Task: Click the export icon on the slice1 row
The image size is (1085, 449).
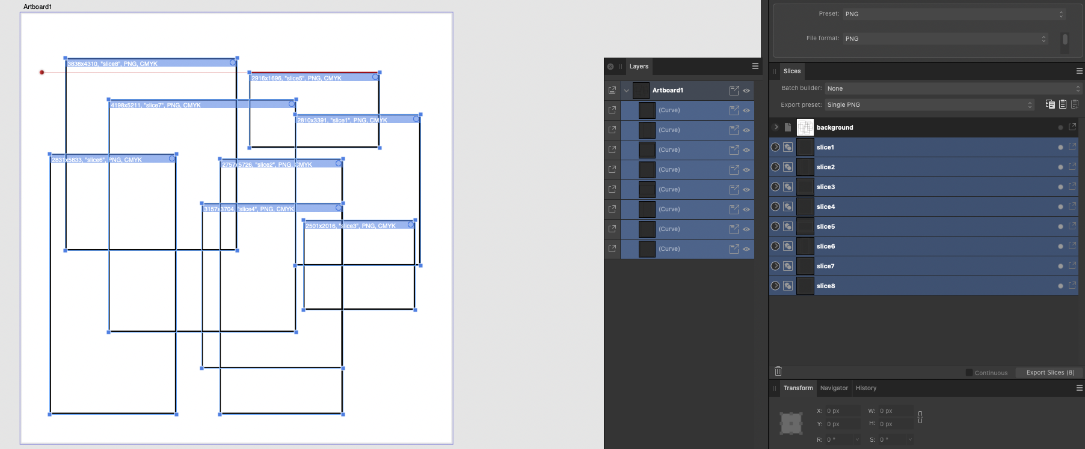Action: [x=1072, y=147]
